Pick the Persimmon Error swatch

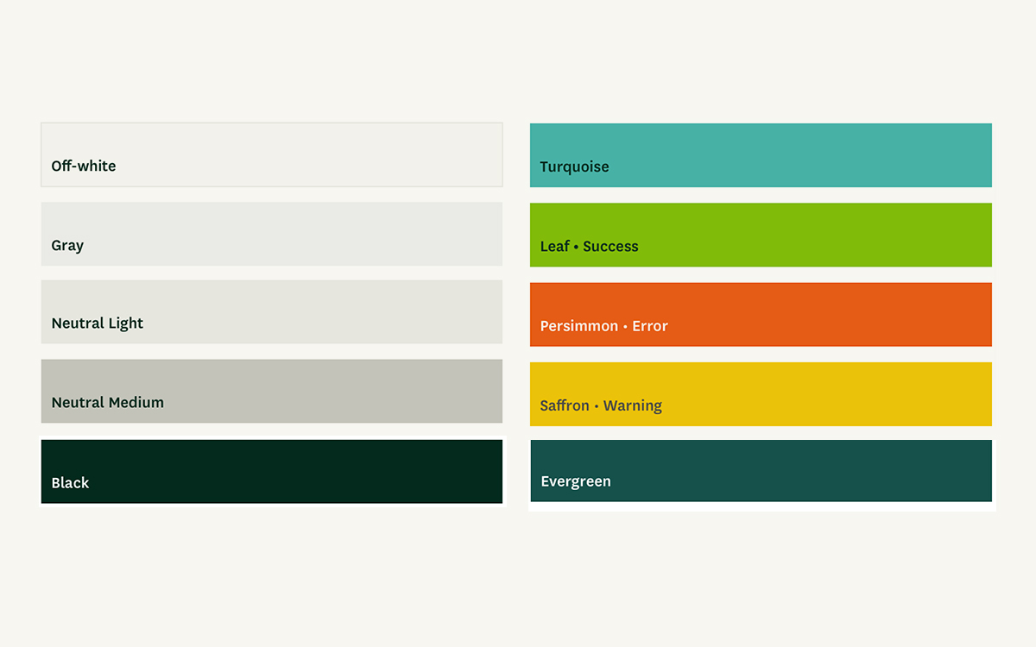[761, 314]
